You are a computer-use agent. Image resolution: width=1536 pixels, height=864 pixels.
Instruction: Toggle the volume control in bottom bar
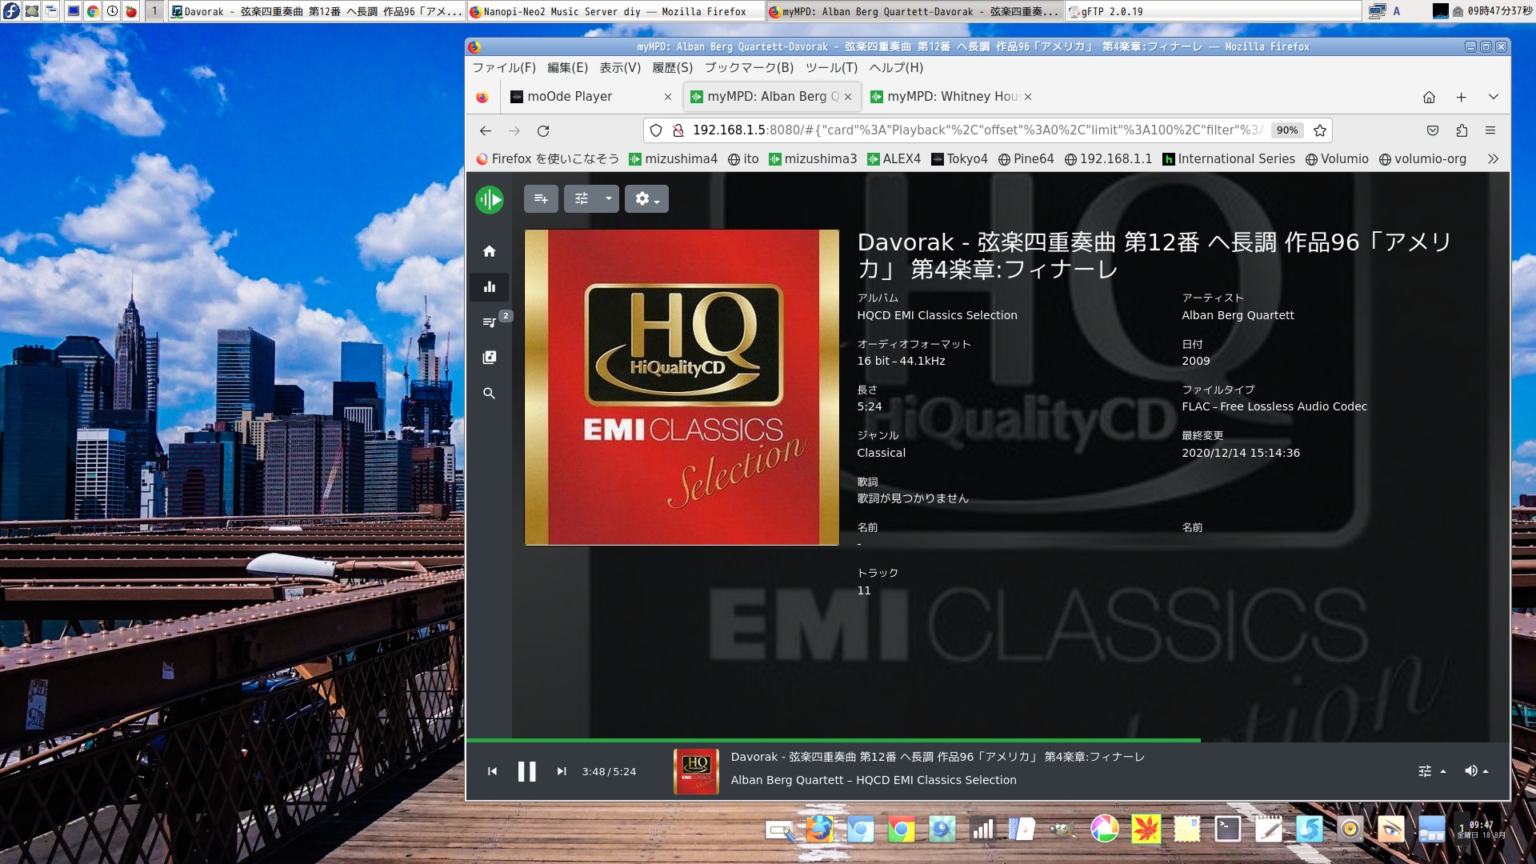[x=1472, y=770]
